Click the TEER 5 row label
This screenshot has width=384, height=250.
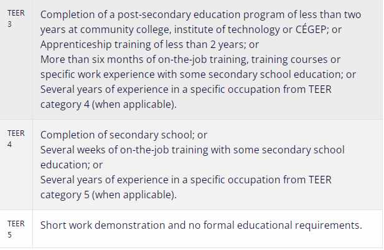(x=16, y=229)
